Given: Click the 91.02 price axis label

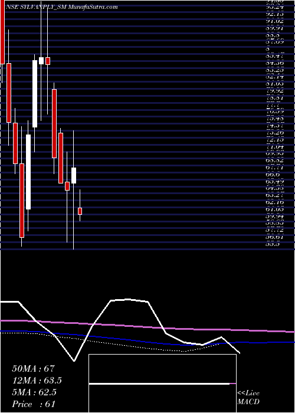Looking at the screenshot, I should coord(274,21).
